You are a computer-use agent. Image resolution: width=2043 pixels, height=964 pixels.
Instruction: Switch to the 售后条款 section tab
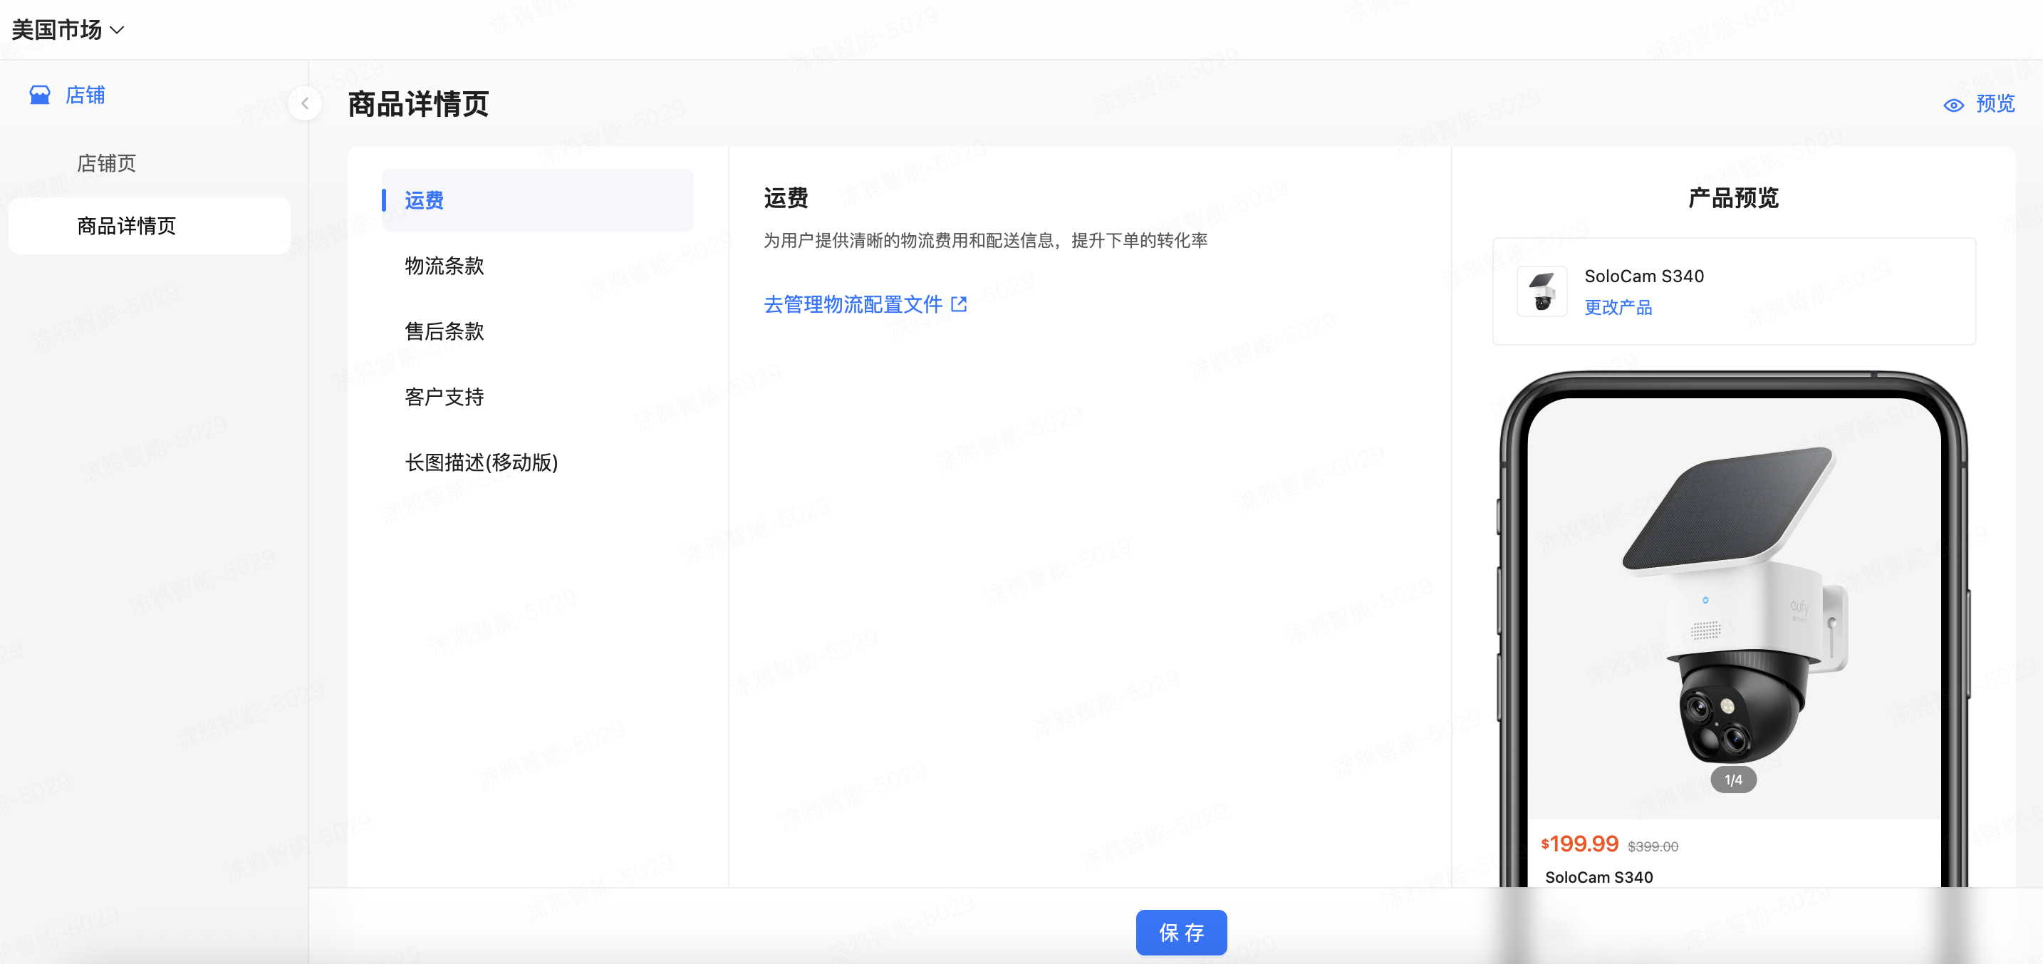(x=444, y=331)
